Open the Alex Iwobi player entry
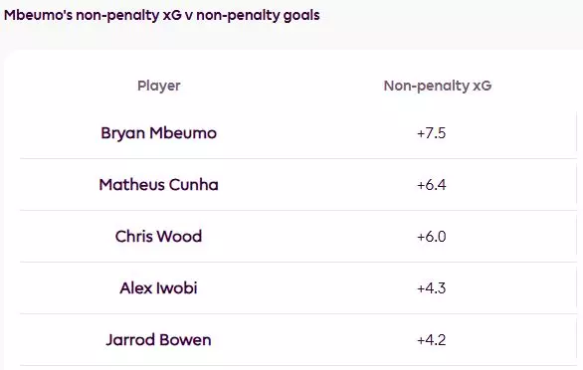 coord(159,288)
